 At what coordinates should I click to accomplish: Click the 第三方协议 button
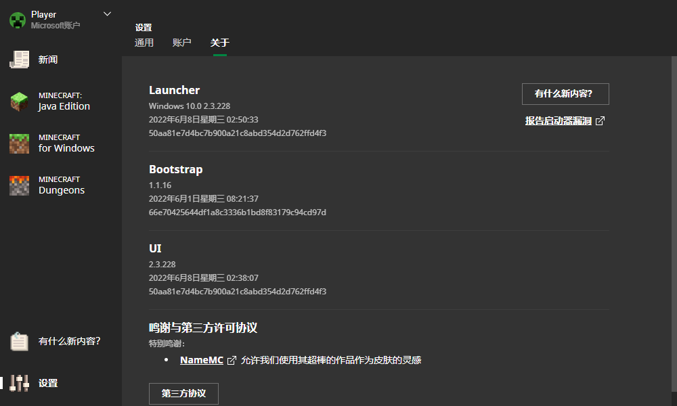coord(183,394)
